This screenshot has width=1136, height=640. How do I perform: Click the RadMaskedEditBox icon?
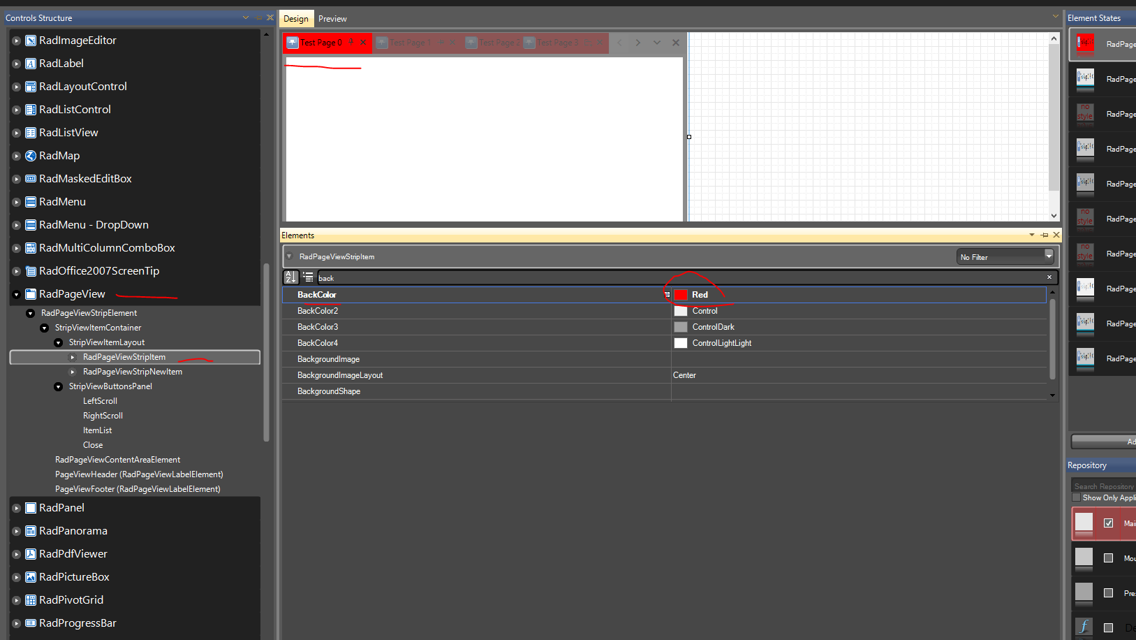coord(31,179)
